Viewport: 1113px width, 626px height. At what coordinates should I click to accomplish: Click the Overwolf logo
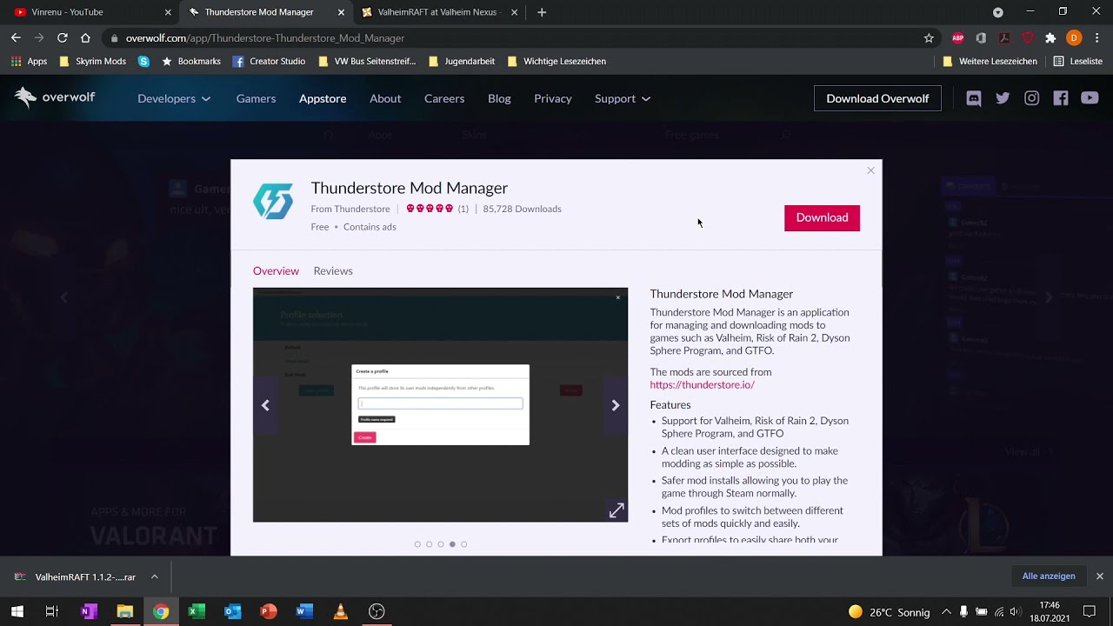point(55,97)
